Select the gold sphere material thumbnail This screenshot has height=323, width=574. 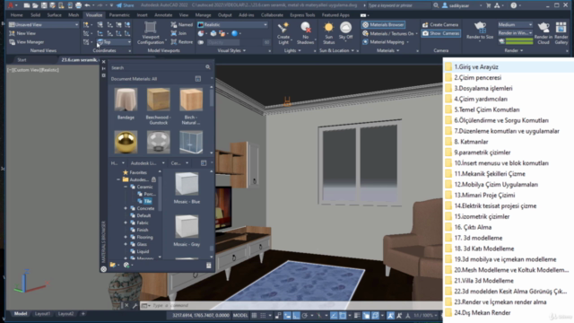click(x=126, y=142)
